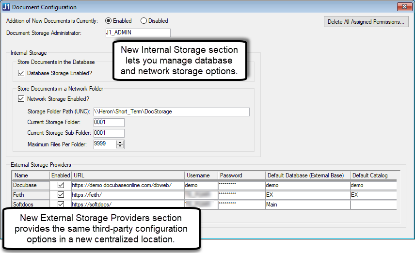Select the Docubase name cell
Viewport: 415px width, 253px height.
[x=31, y=185]
